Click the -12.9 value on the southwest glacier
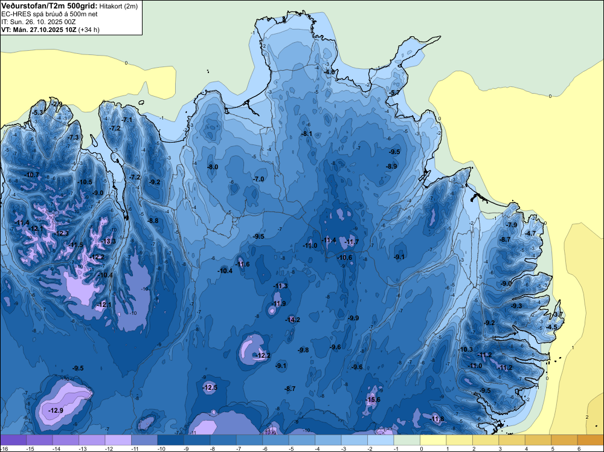 56,410
